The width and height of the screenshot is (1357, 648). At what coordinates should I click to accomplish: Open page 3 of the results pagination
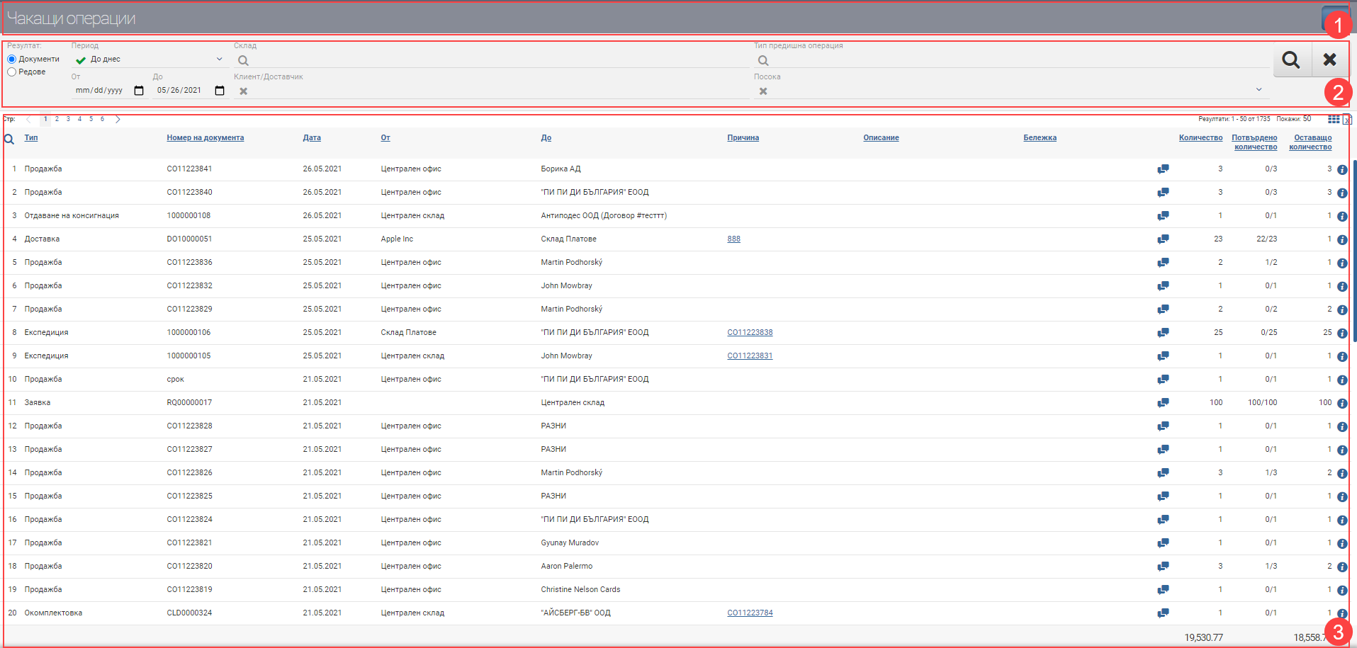(68, 119)
